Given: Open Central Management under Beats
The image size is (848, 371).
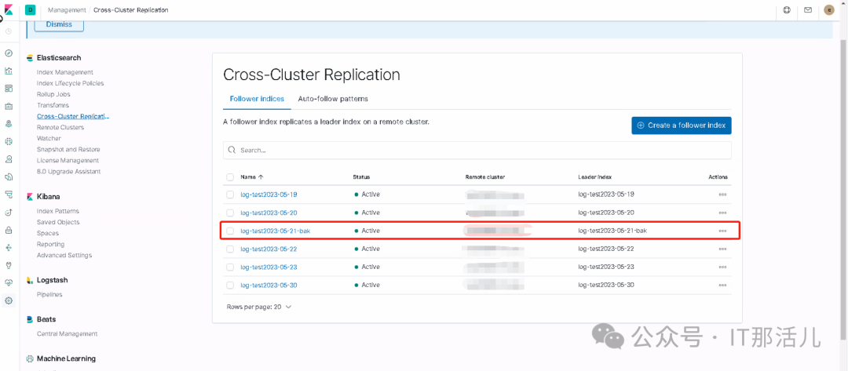Looking at the screenshot, I should pos(67,333).
